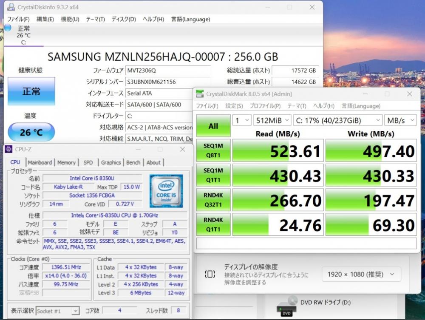Select the DVD RW drive (D:) icon
This screenshot has width=425, height=320.
[287, 306]
